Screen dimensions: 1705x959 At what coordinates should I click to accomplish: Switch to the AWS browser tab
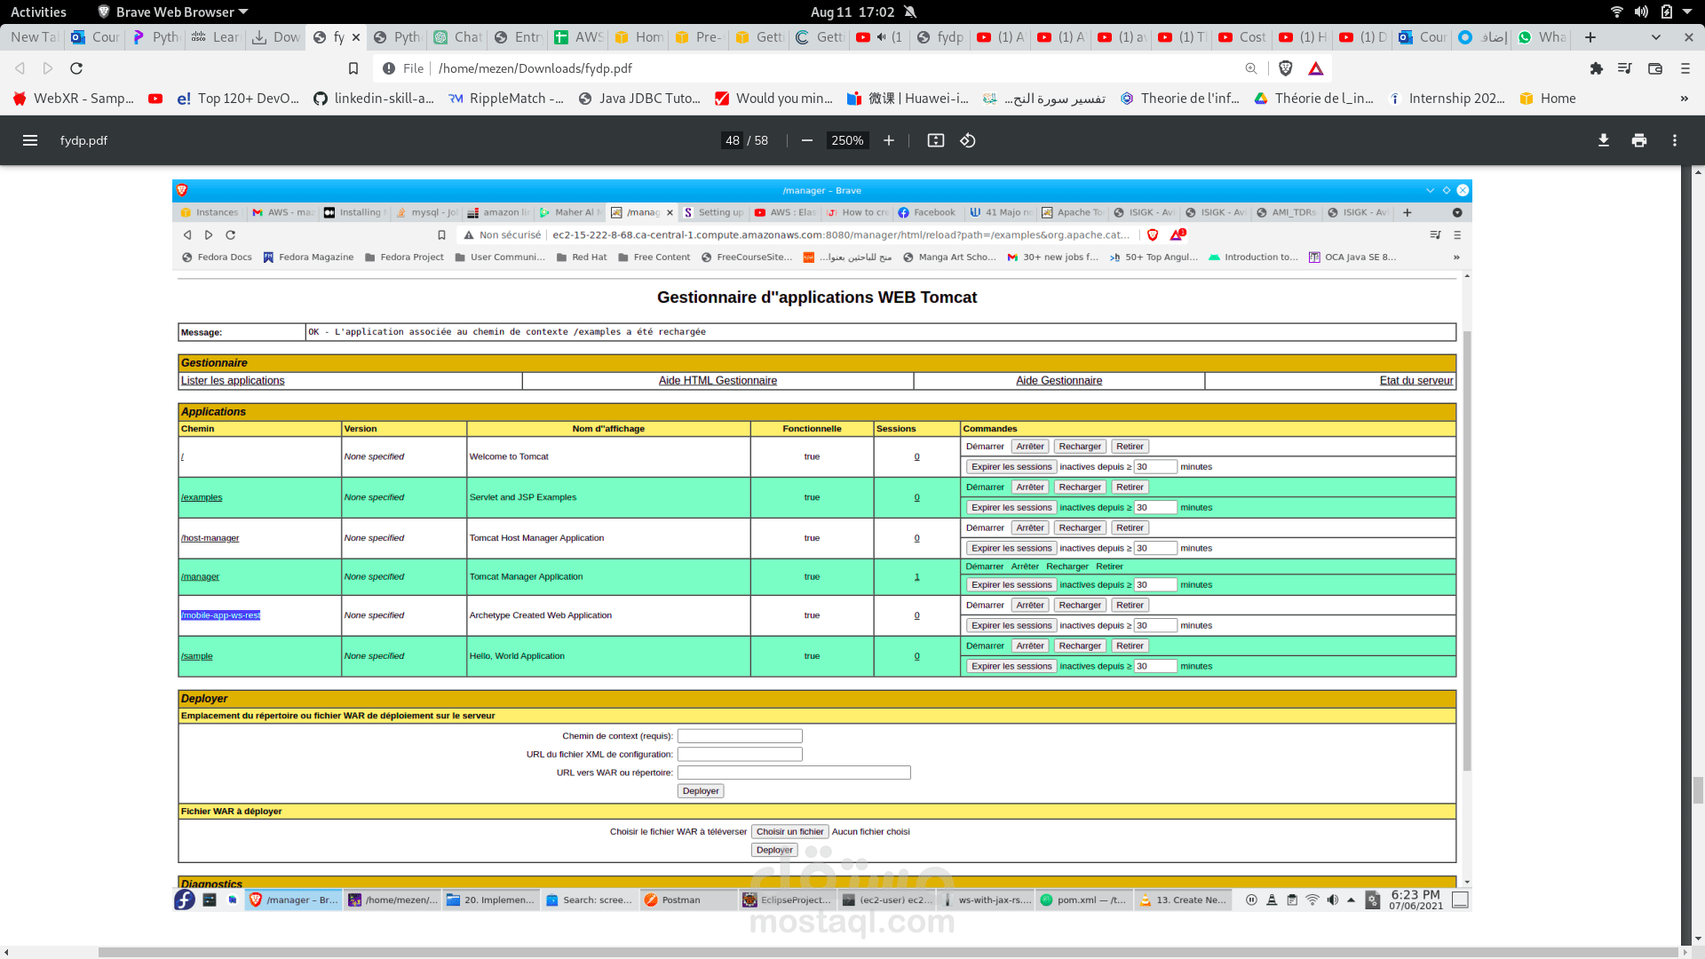[577, 37]
